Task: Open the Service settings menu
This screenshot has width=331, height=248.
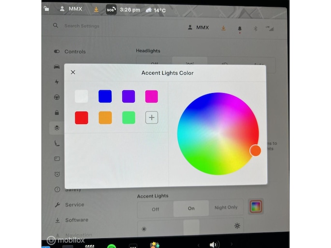Action: (74, 205)
